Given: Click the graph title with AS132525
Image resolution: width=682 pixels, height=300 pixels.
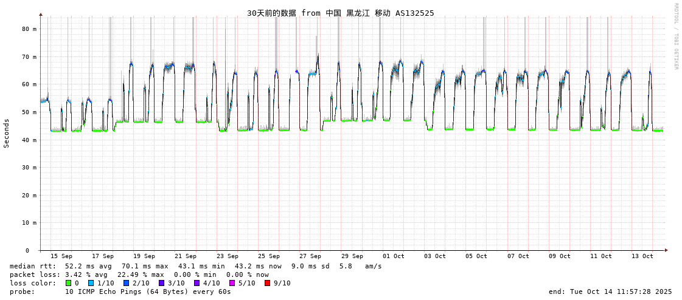Looking at the screenshot, I should click(340, 13).
